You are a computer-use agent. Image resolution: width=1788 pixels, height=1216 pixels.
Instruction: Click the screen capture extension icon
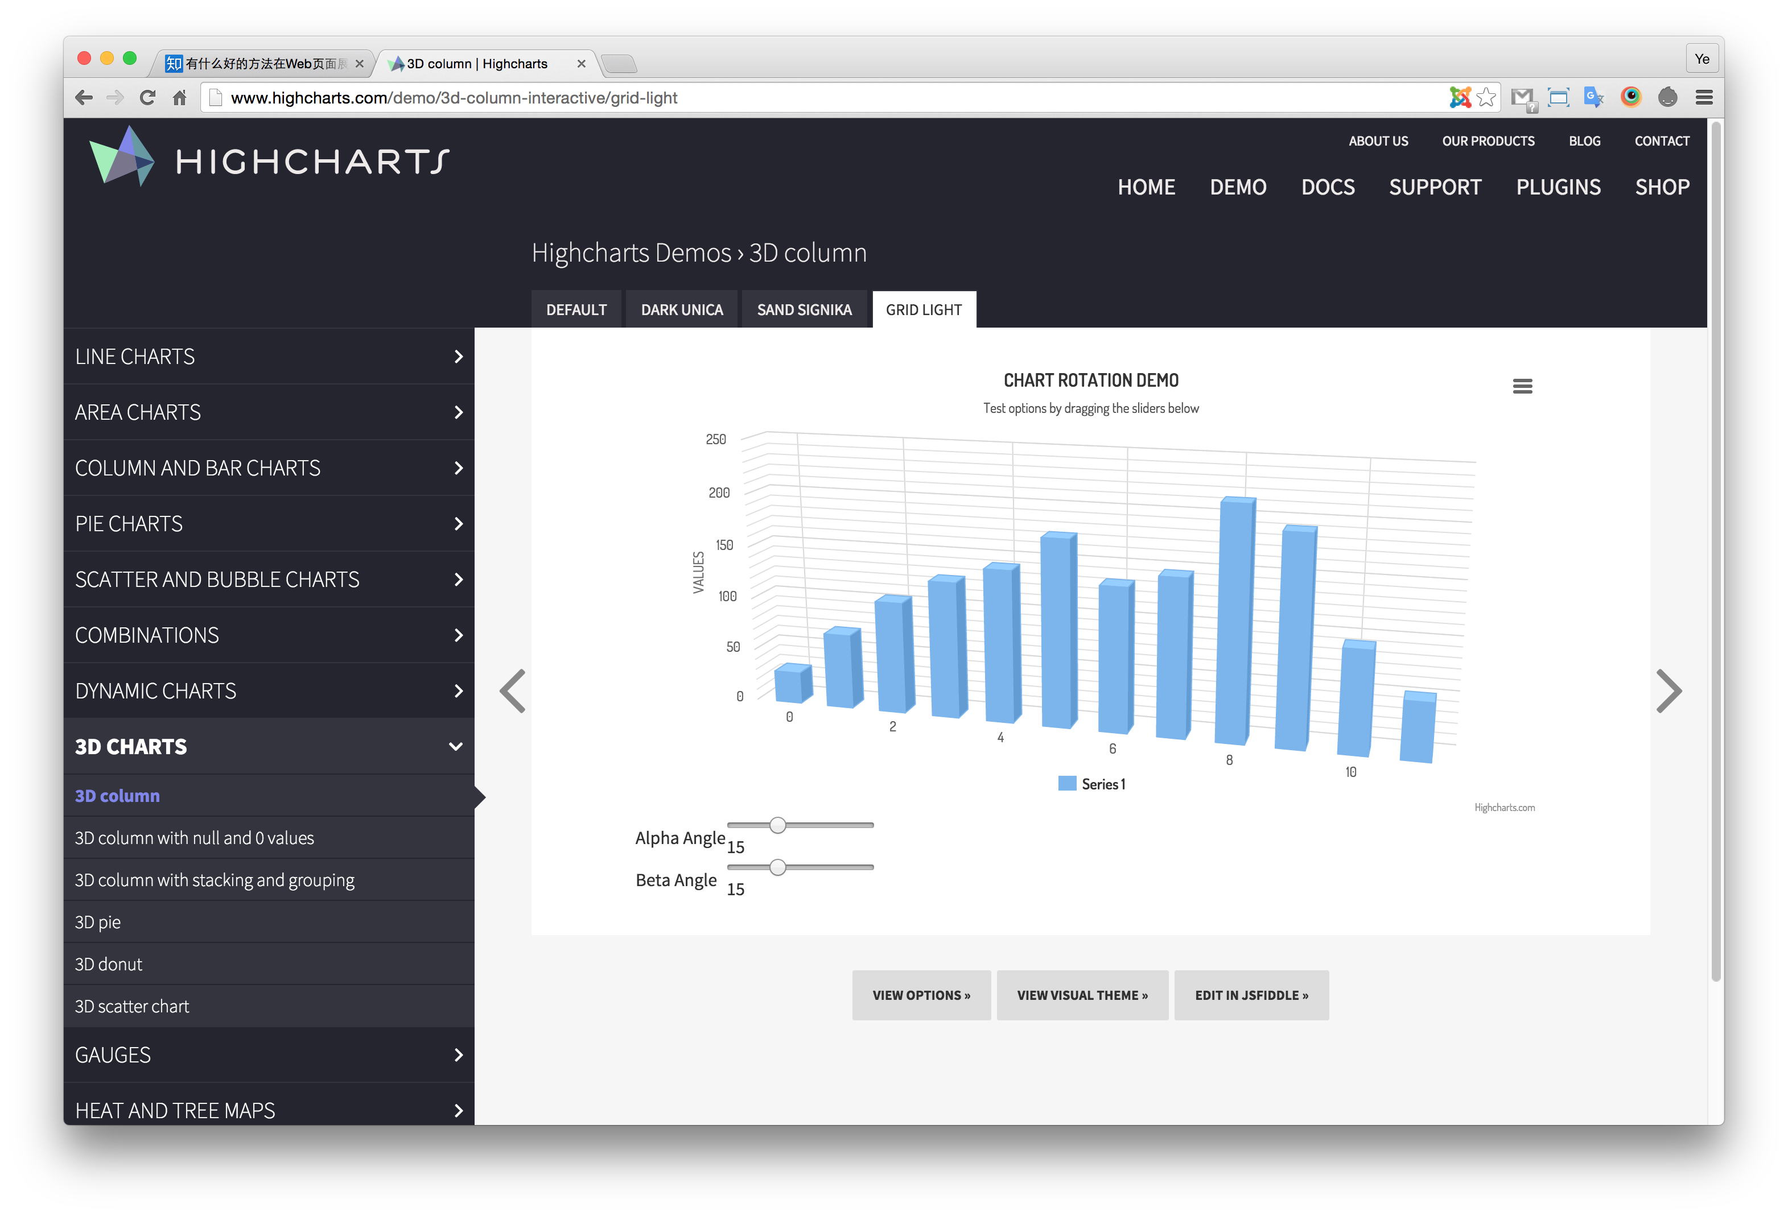click(1558, 97)
